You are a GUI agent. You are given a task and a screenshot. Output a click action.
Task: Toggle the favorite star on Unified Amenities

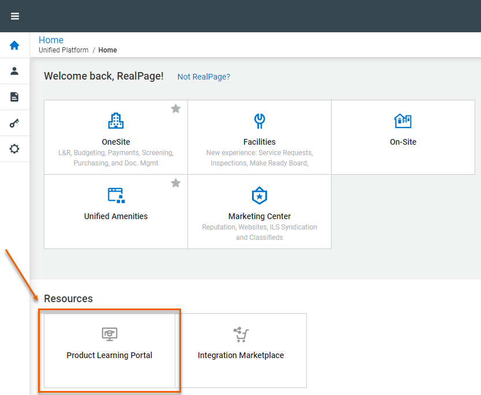(176, 183)
